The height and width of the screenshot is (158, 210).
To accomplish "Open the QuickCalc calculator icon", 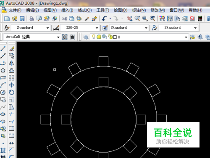I will tap(200, 18).
